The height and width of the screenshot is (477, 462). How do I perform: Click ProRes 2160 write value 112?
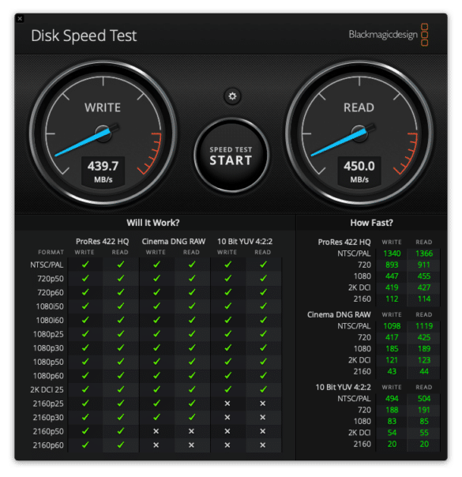pyautogui.click(x=392, y=299)
